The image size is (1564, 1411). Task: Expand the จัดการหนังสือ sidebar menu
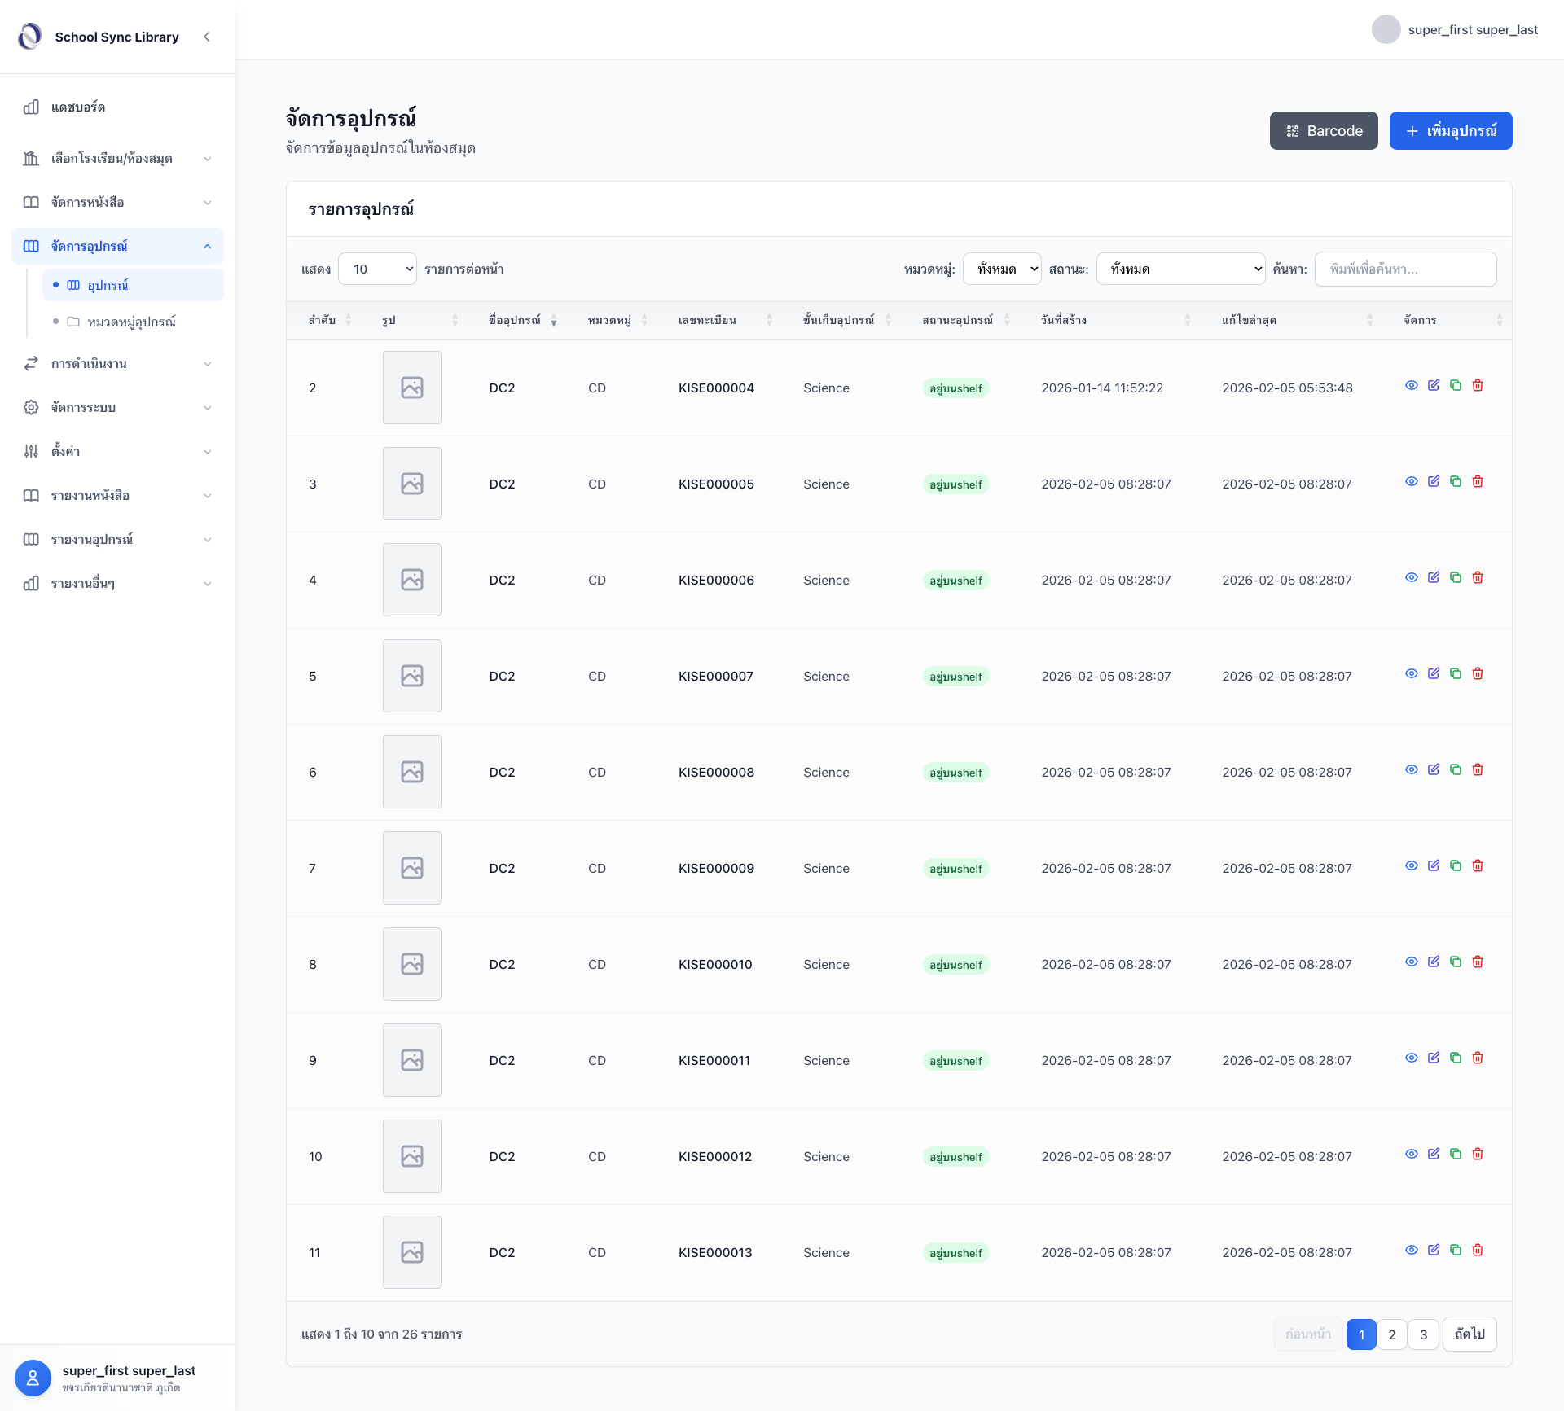[x=117, y=202]
